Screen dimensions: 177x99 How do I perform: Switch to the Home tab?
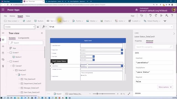pos(12,16)
